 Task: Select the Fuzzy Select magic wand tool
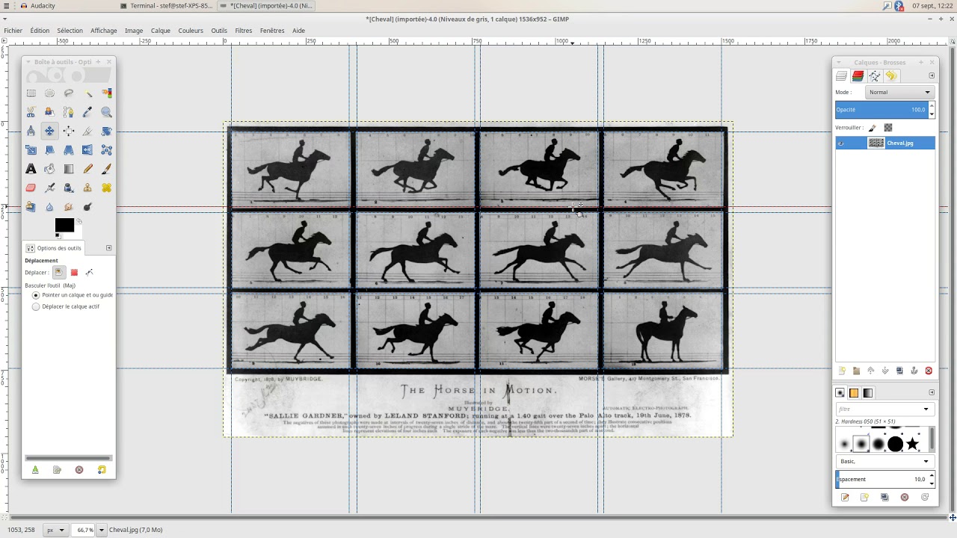(87, 93)
